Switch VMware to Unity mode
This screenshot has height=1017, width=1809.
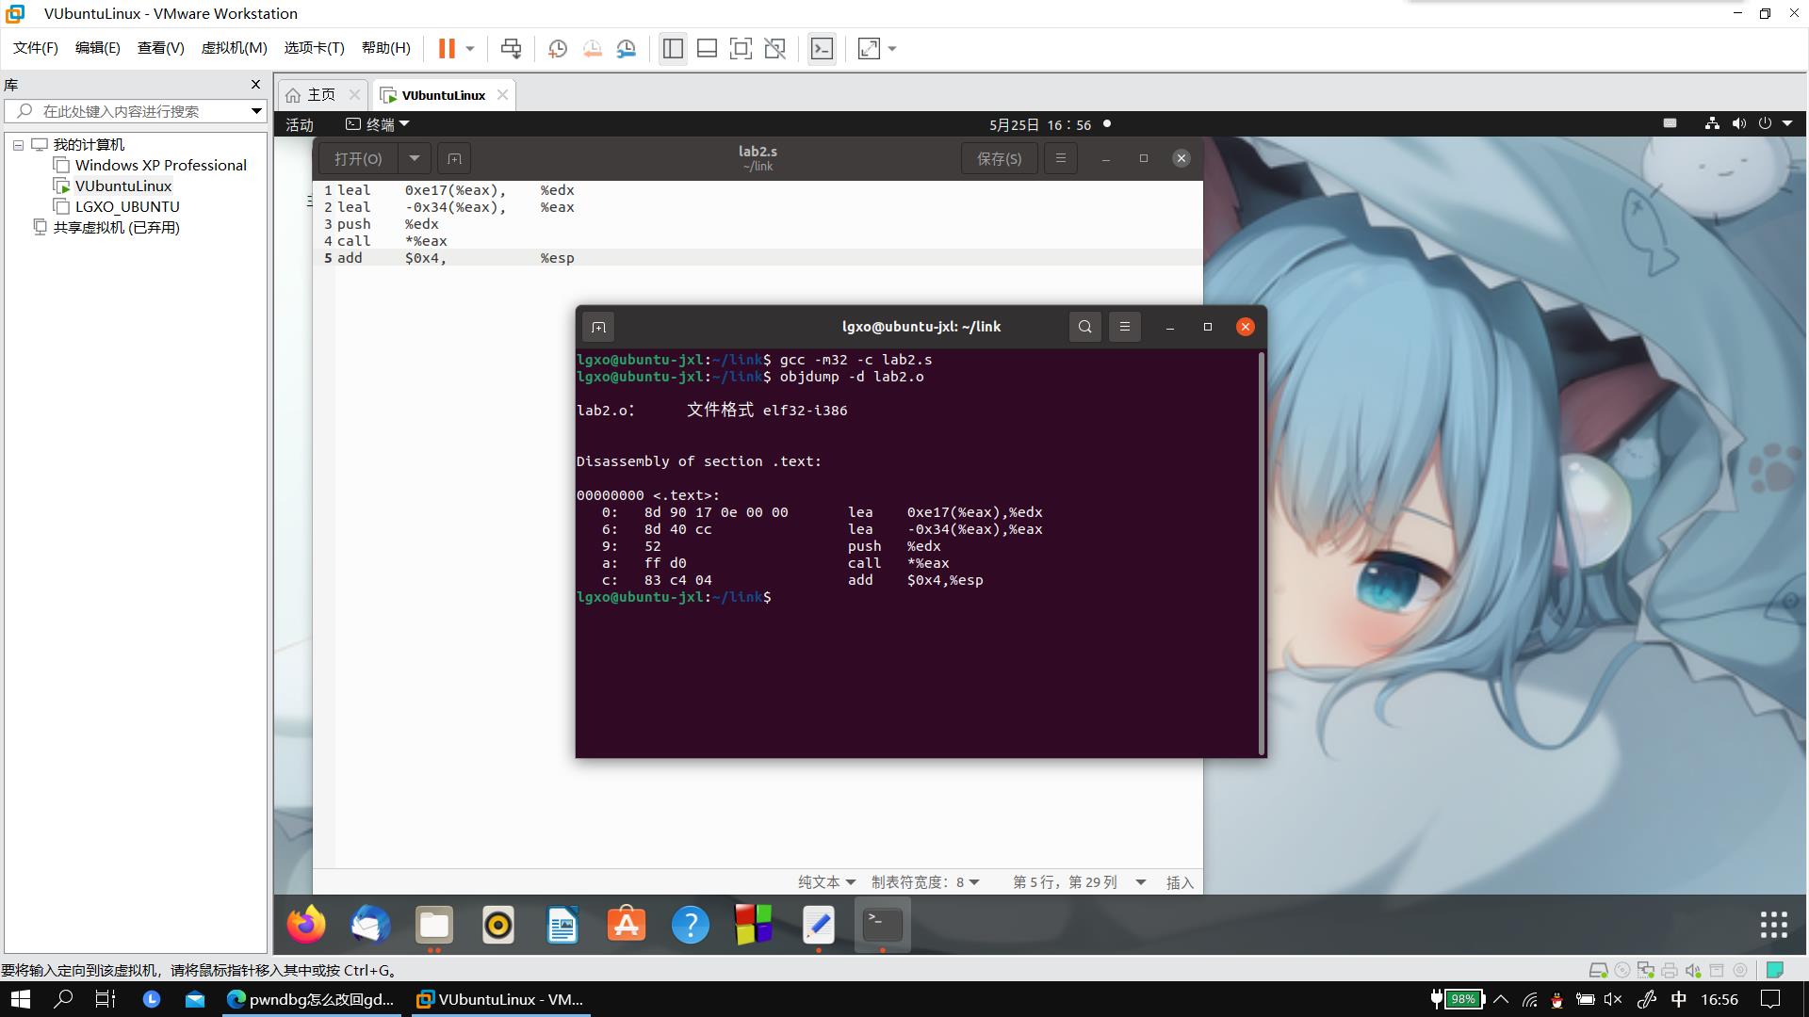[774, 48]
